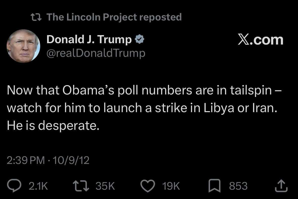298x199 pixels.
Task: Click the 2:39 PM timestamp
Action: [25, 160]
